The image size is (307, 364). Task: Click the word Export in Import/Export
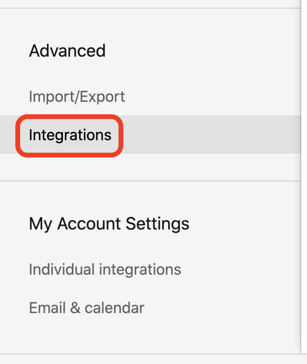click(x=103, y=97)
